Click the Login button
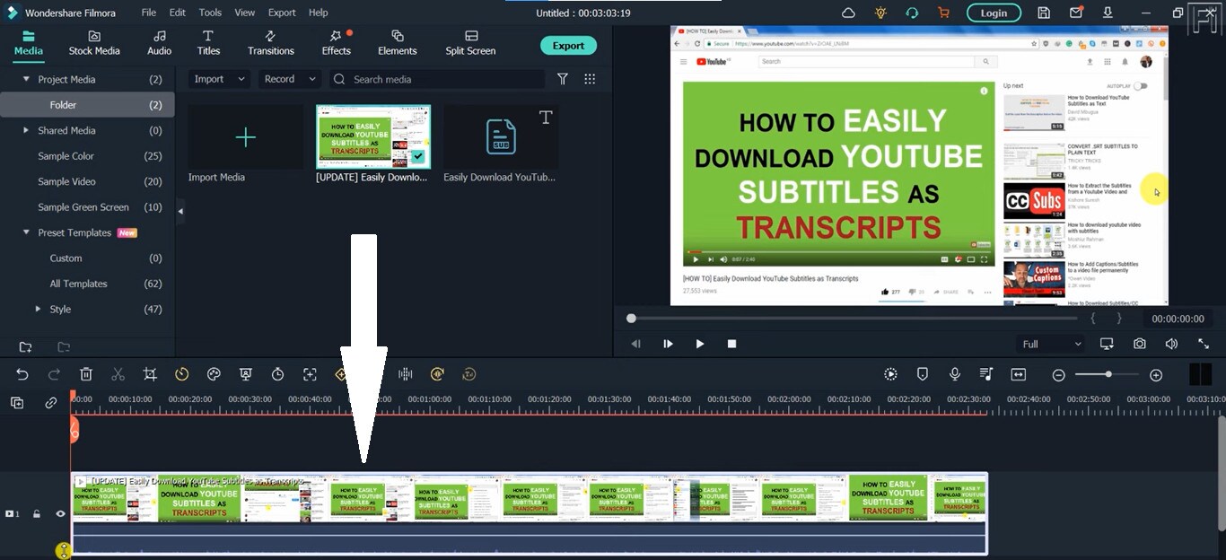Screen dimensions: 1226x560 coord(994,13)
